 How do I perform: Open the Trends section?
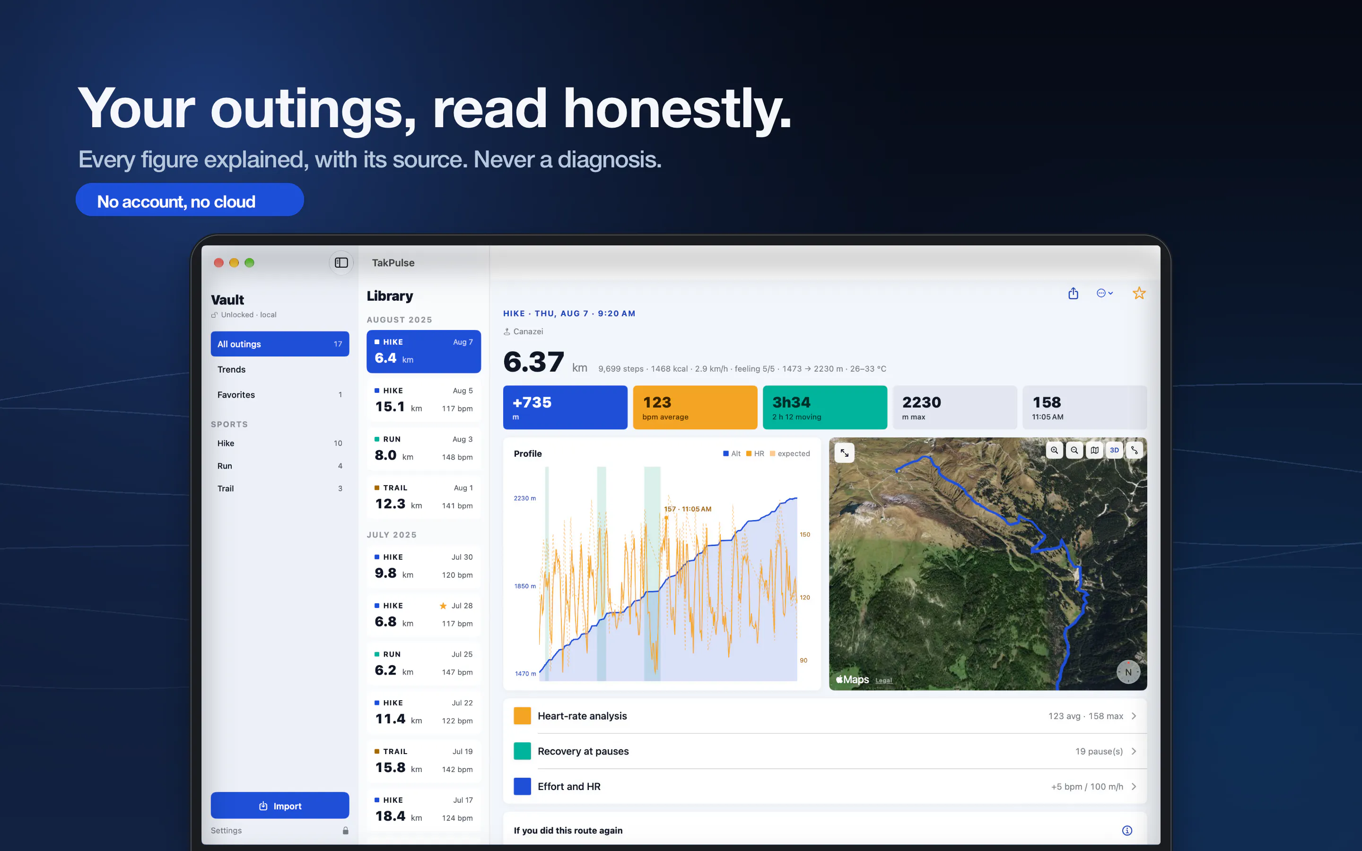click(279, 369)
